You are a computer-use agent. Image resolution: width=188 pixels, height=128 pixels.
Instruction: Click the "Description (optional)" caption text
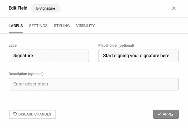(x=26, y=74)
